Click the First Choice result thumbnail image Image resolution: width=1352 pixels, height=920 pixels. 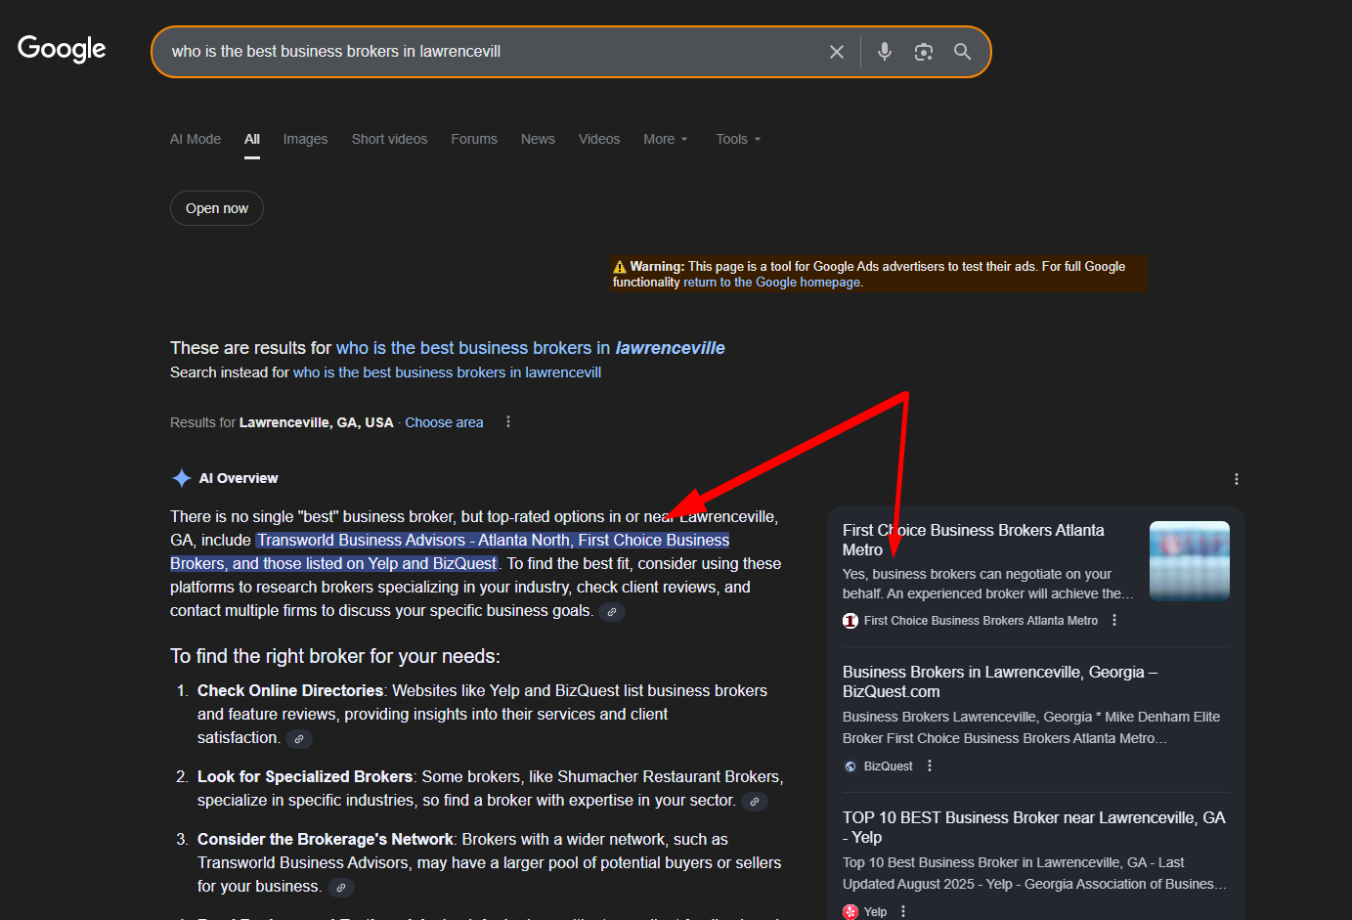click(x=1190, y=561)
